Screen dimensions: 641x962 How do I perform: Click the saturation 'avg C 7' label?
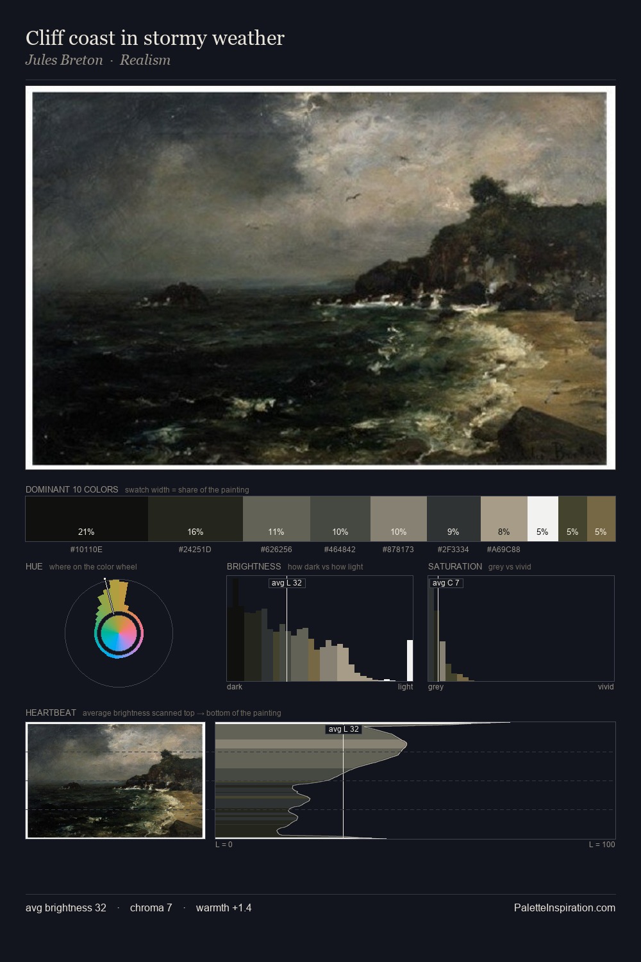(446, 583)
